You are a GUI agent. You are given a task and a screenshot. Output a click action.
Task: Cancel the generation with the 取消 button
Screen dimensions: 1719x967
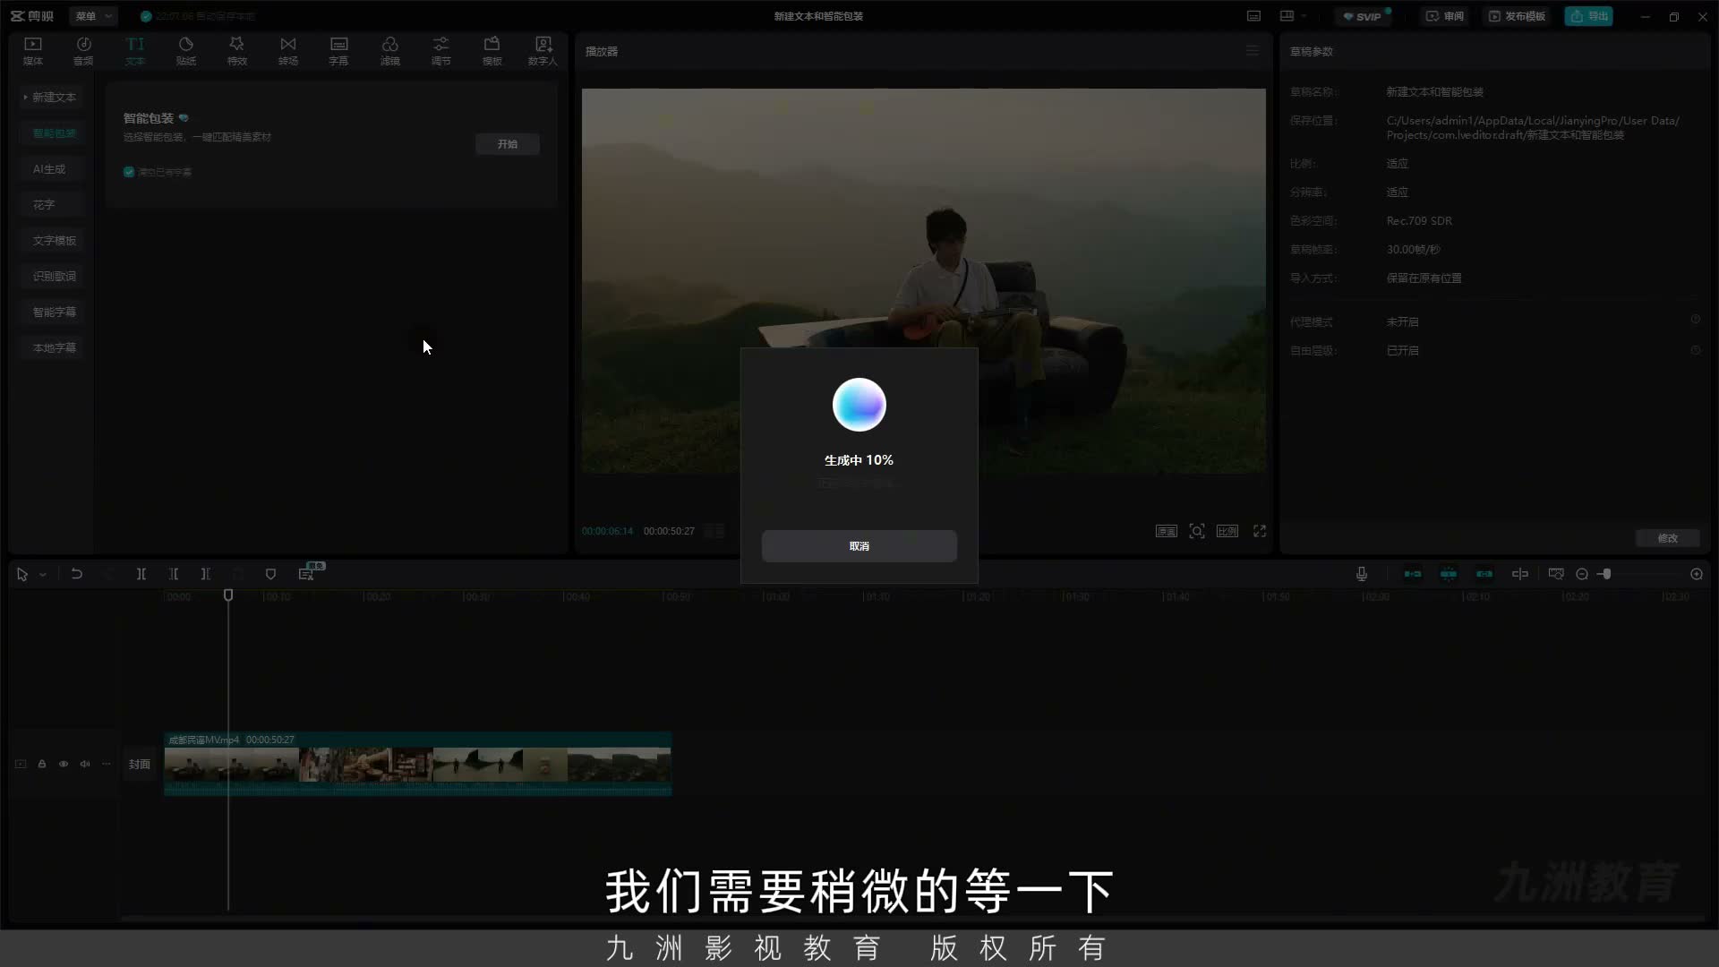coord(859,546)
